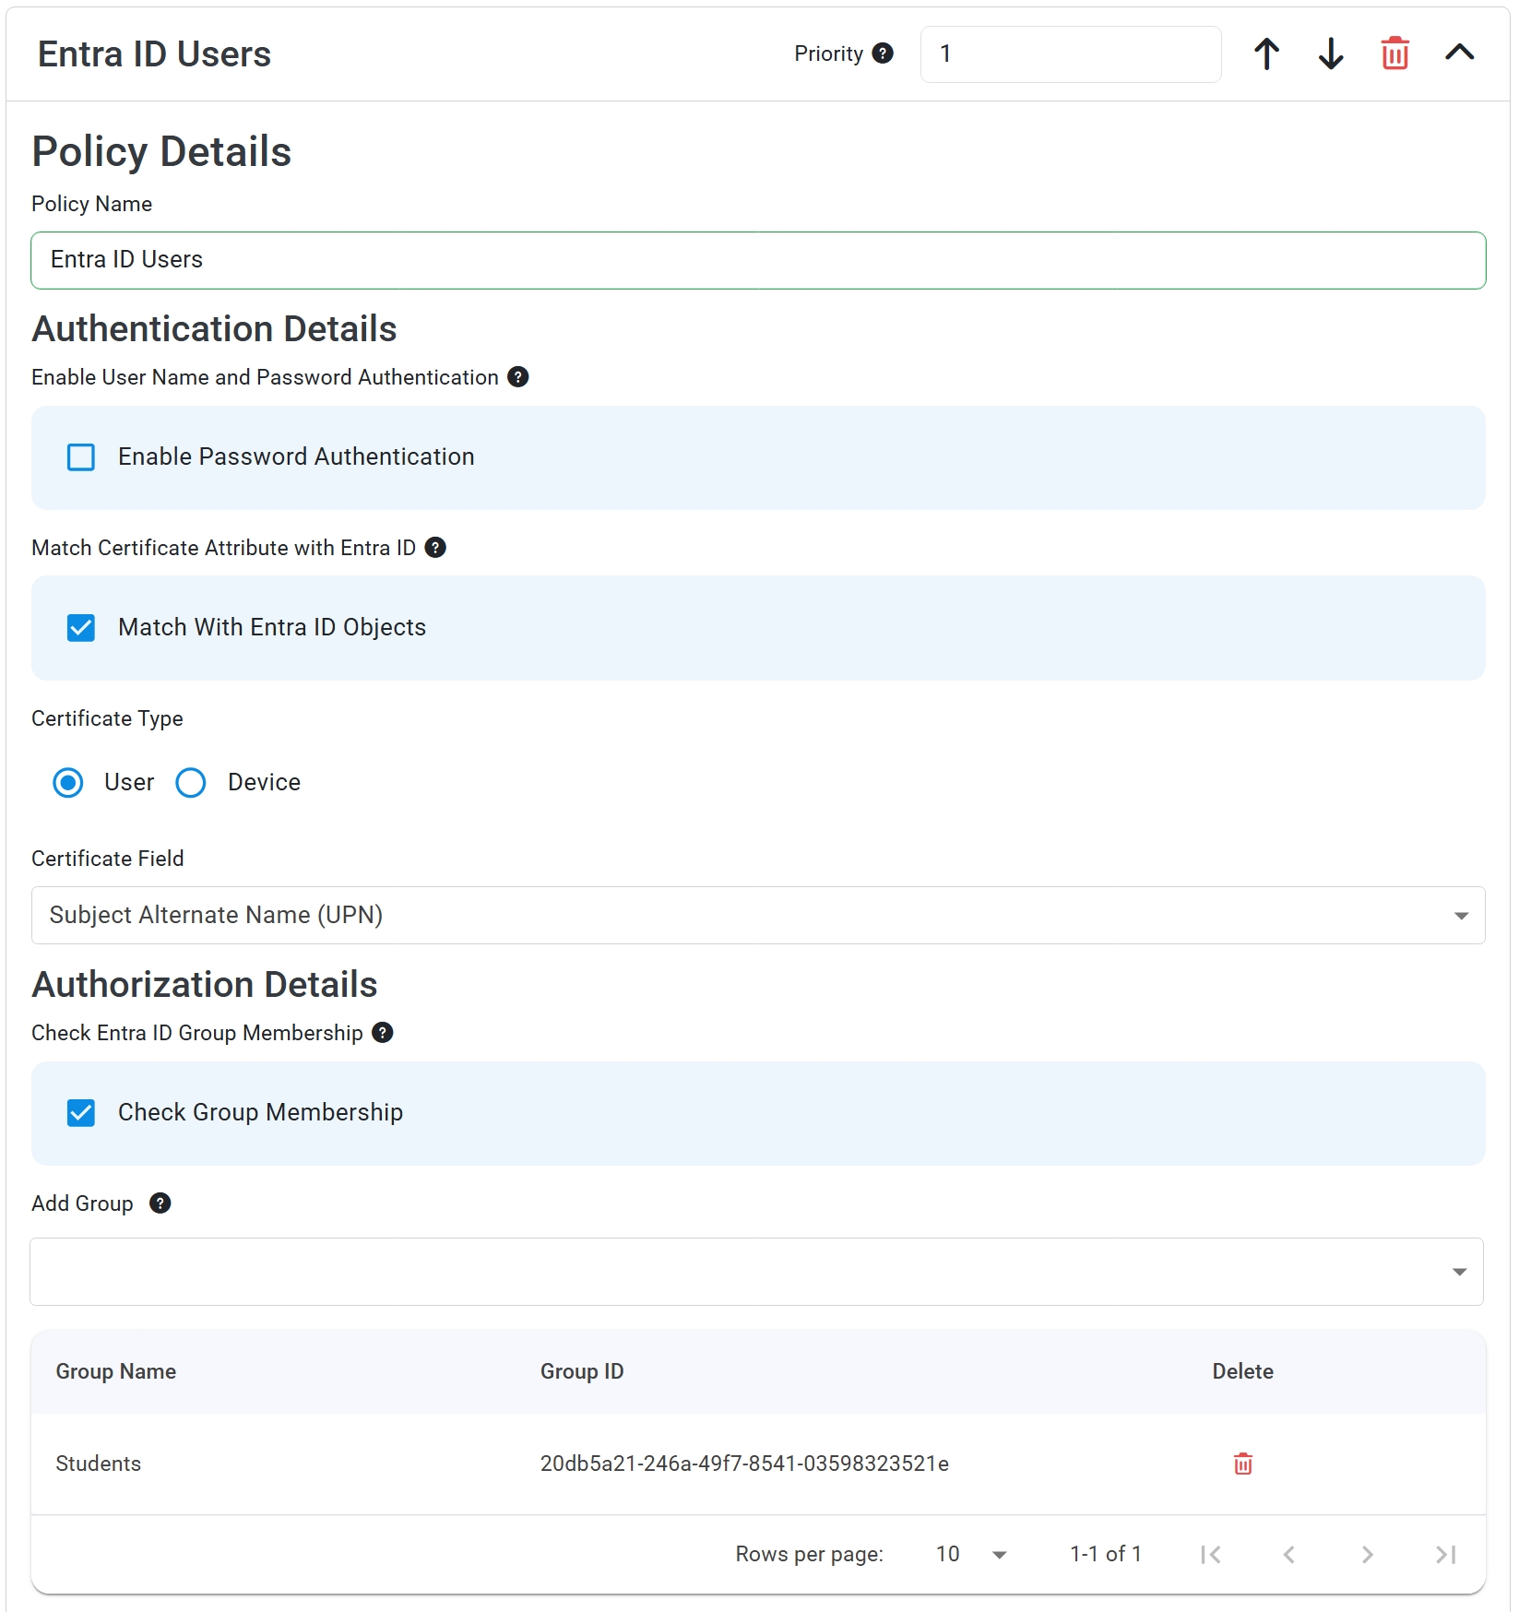Click the Group ID column header
1519x1612 pixels.
click(x=582, y=1371)
